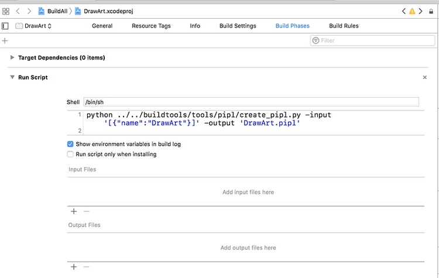This screenshot has height=278, width=439.
Task: Remove input file with minus button
Action: pos(87,211)
